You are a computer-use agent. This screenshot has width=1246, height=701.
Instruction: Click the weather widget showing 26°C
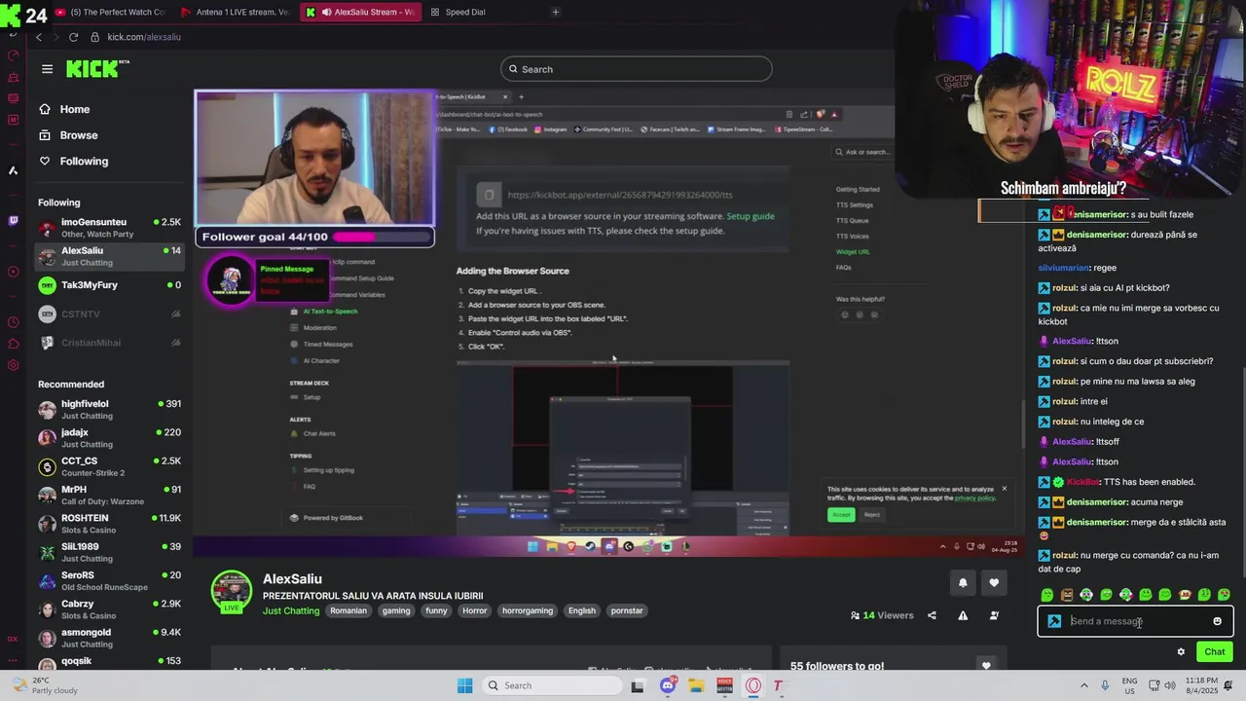[x=44, y=685]
